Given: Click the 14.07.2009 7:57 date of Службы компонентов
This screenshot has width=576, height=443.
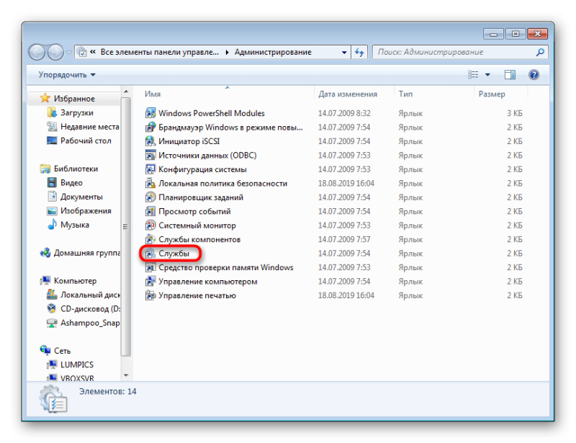Looking at the screenshot, I should (x=344, y=239).
